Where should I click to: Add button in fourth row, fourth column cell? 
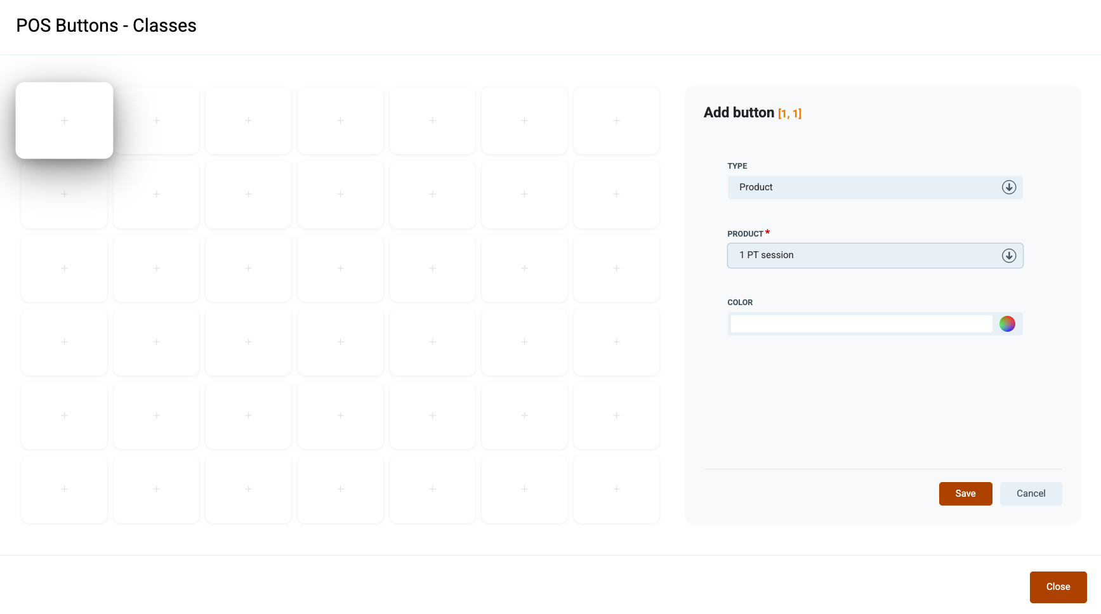pos(340,342)
